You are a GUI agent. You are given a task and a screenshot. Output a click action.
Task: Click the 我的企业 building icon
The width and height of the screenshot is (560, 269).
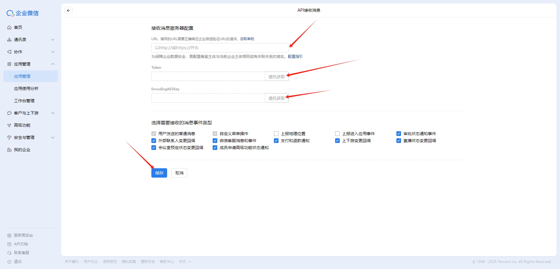point(9,150)
